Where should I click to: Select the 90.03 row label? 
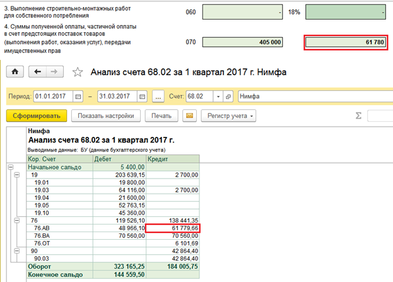[x=42, y=259]
